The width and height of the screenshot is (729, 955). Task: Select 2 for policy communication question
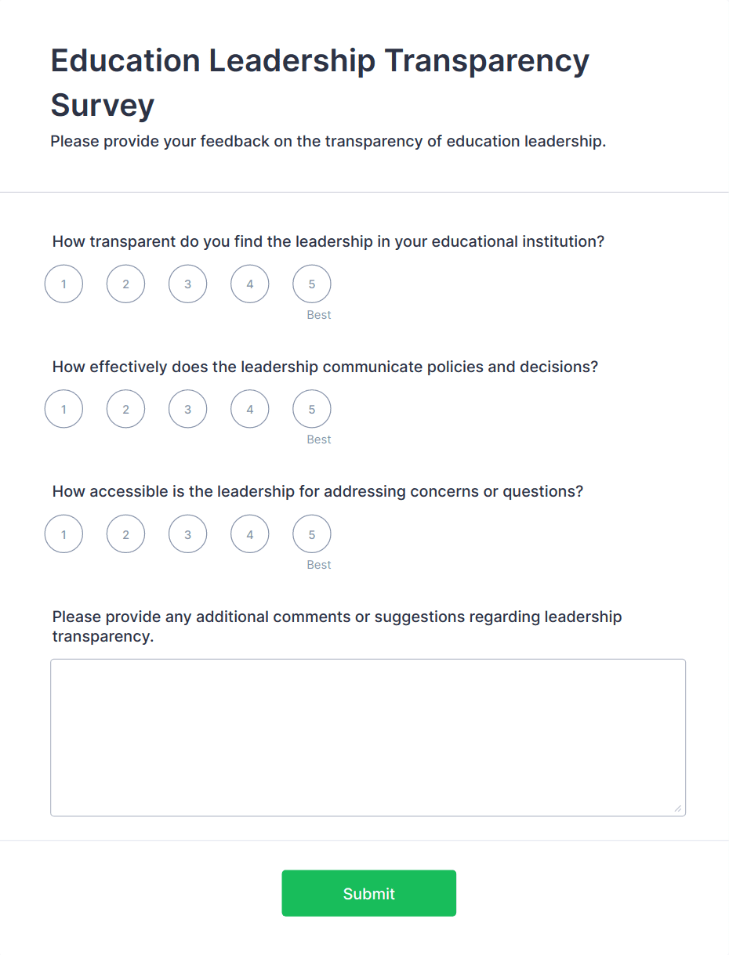point(125,409)
